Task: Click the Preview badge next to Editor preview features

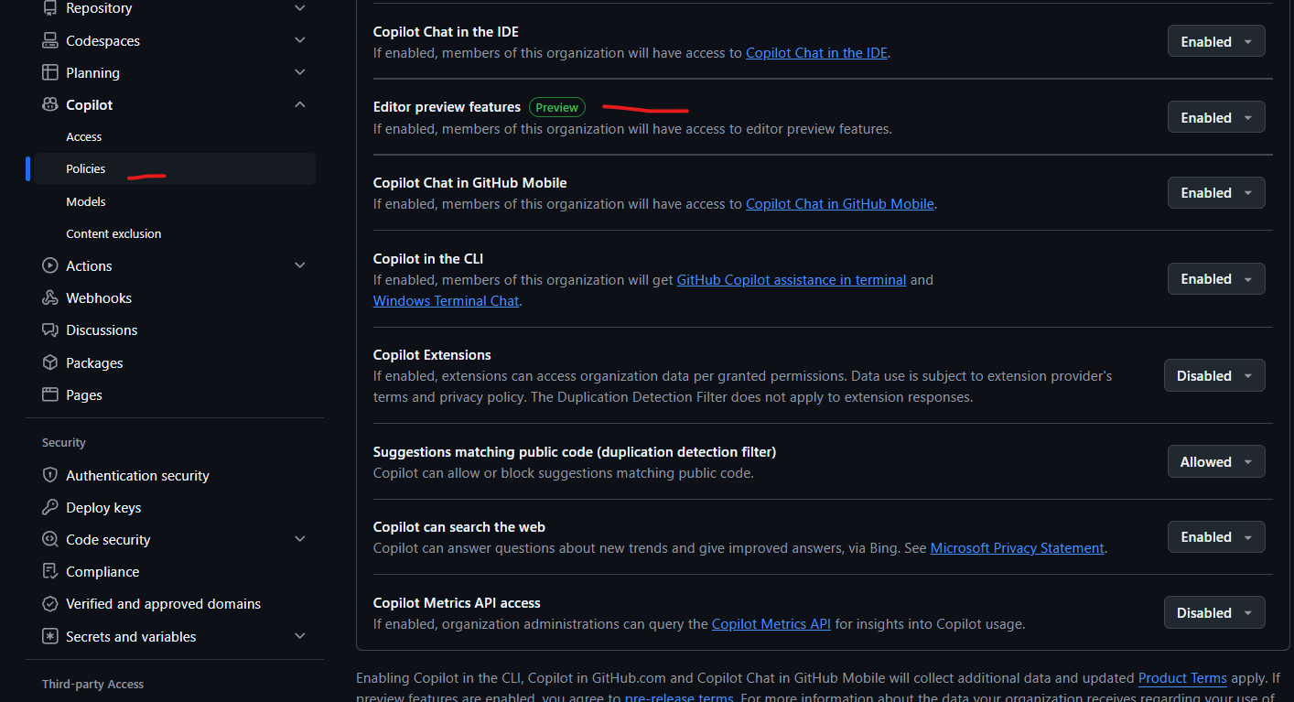Action: 556,107
